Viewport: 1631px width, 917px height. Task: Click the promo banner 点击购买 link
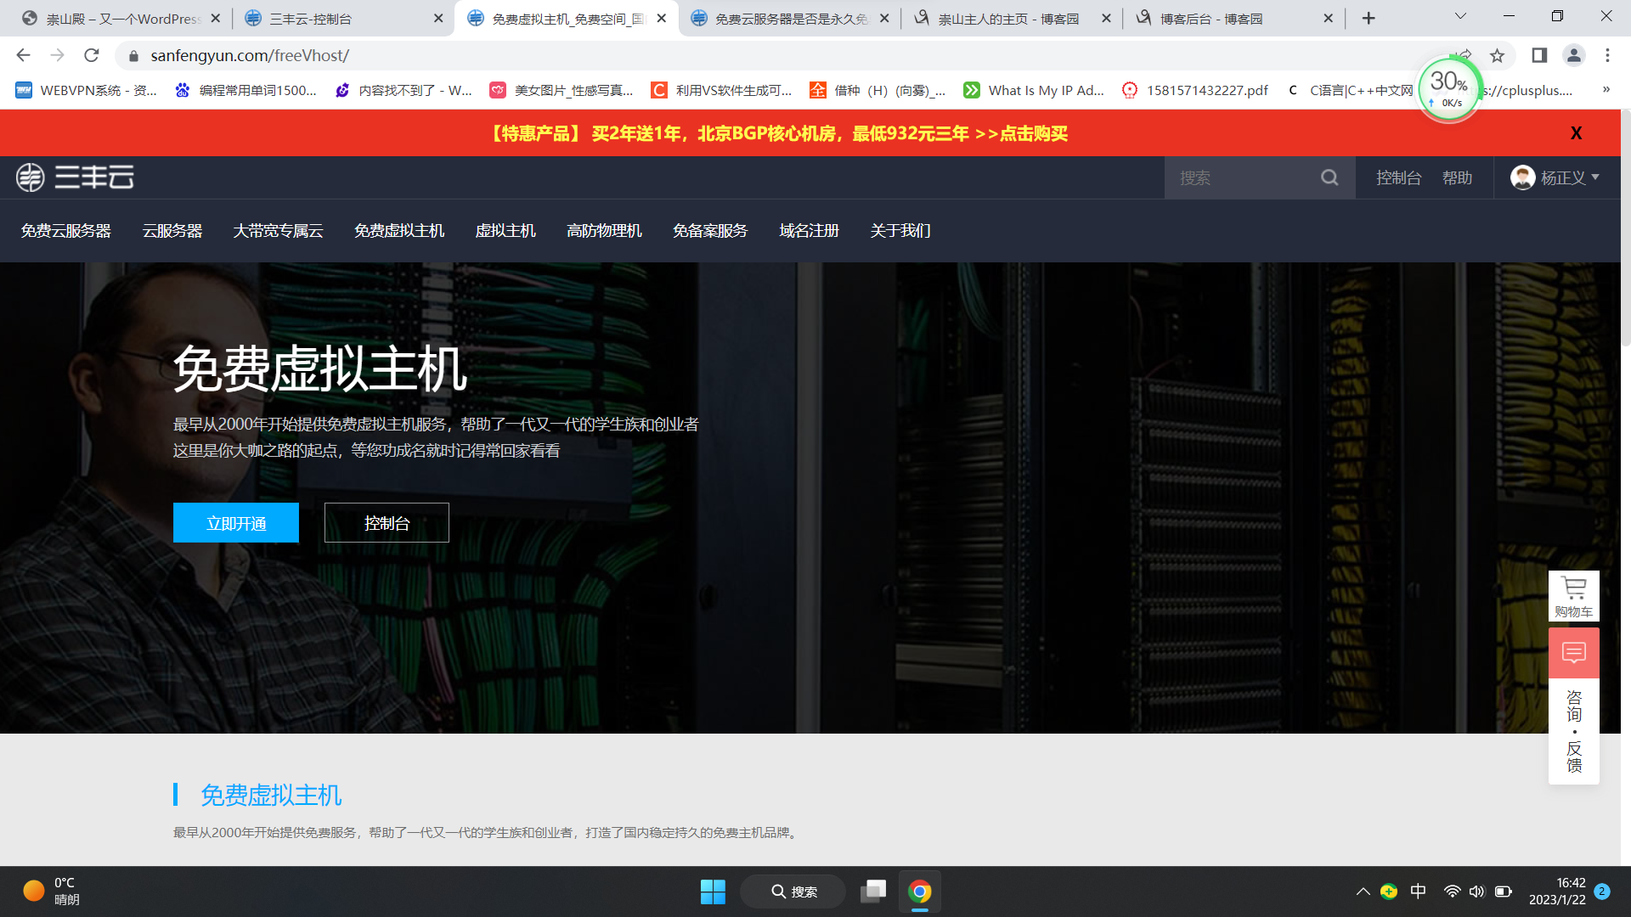[x=1033, y=133]
